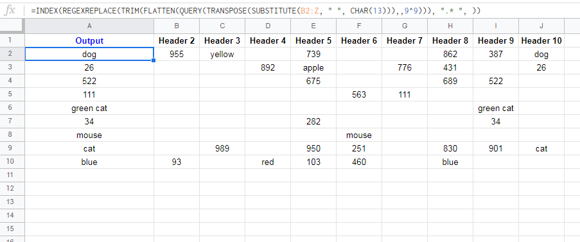Click the cell with value 563

[x=359, y=94]
